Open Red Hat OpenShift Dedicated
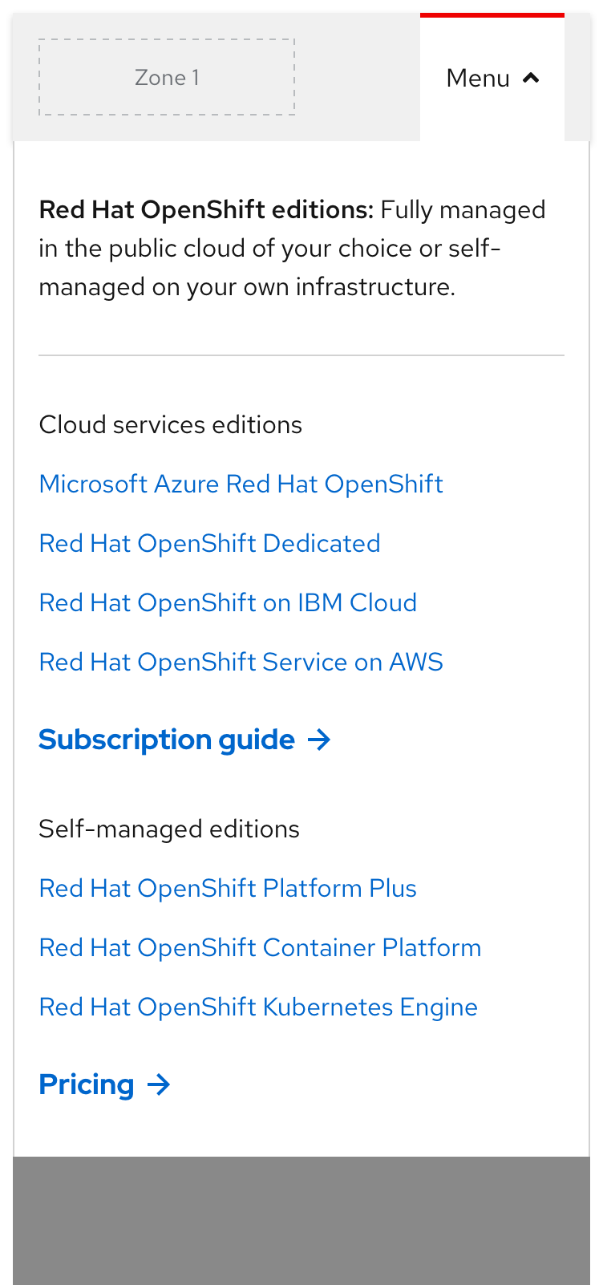The height and width of the screenshot is (1285, 603). coord(209,543)
